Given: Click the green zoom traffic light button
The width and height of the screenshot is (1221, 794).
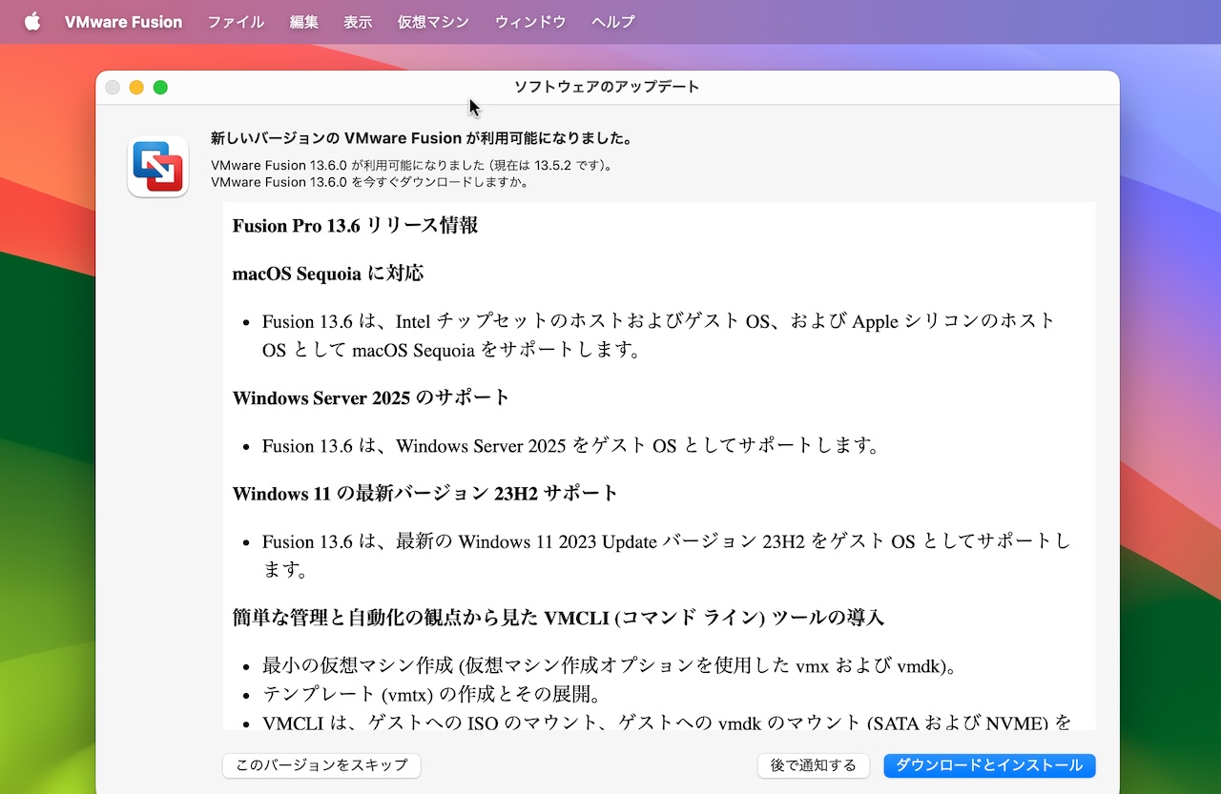Looking at the screenshot, I should click(x=160, y=87).
